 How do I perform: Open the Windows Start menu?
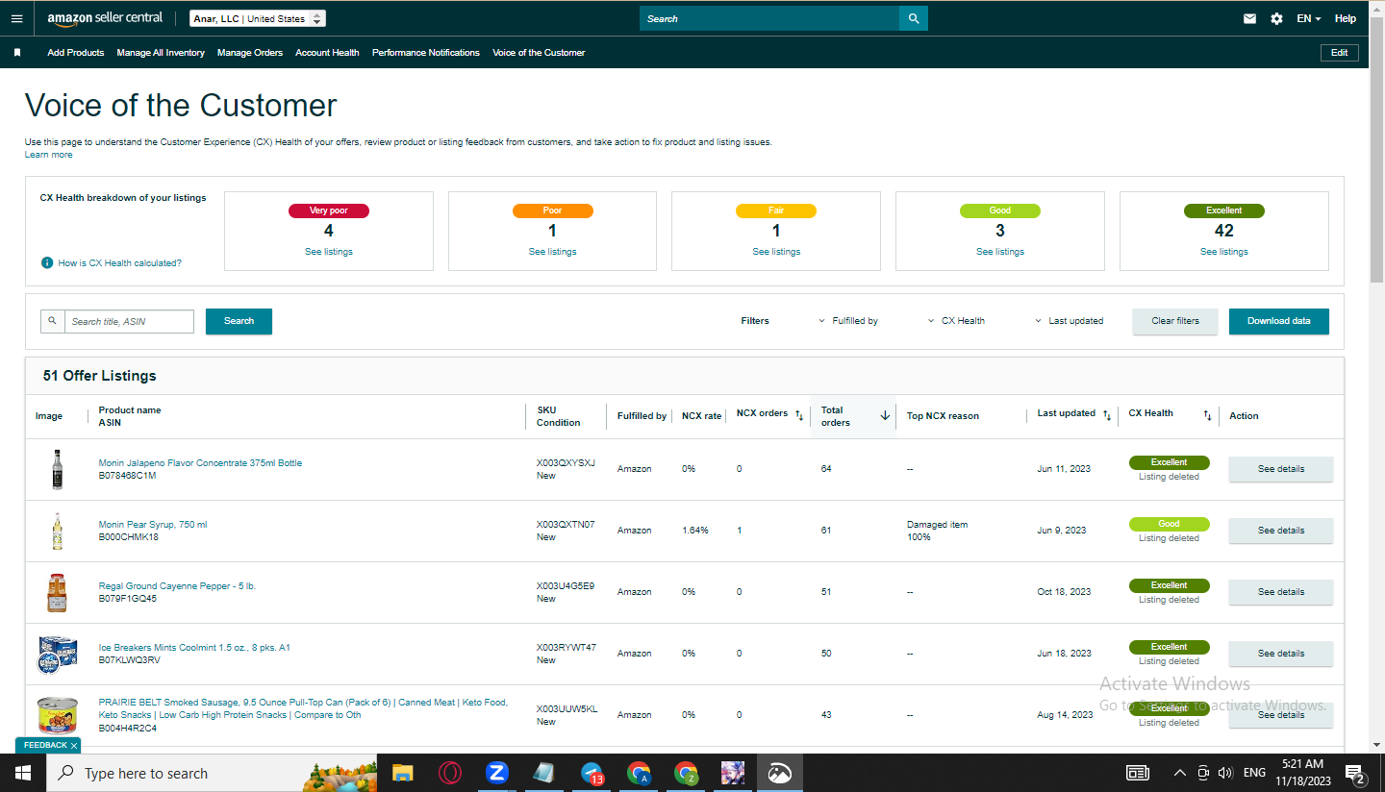pos(23,773)
